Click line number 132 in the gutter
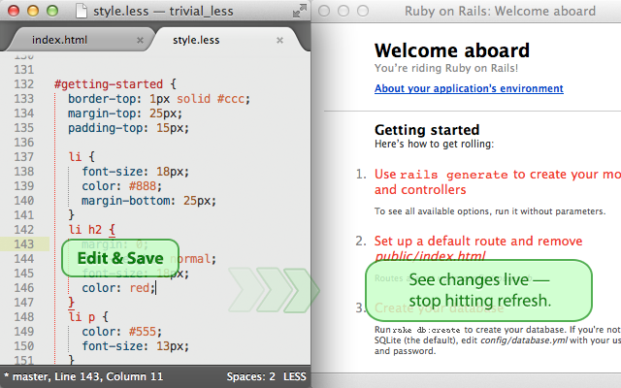The image size is (621, 388). 24,84
